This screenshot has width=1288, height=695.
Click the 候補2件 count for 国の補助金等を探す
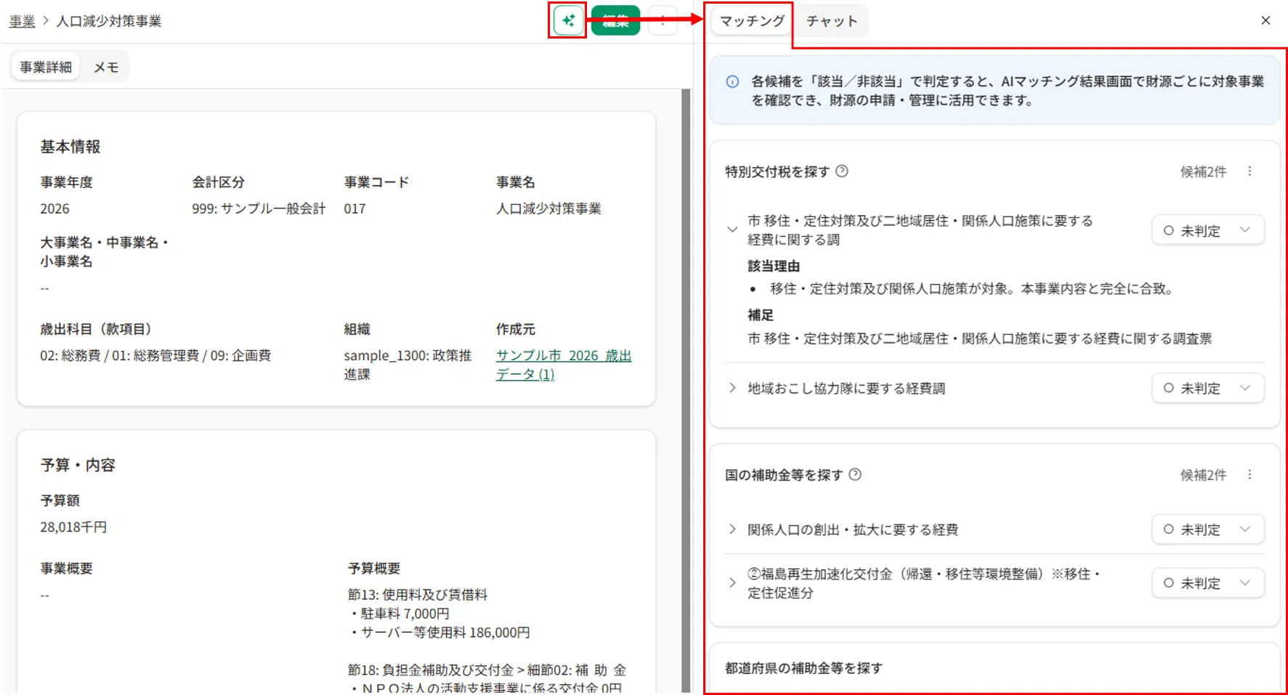tap(1203, 476)
